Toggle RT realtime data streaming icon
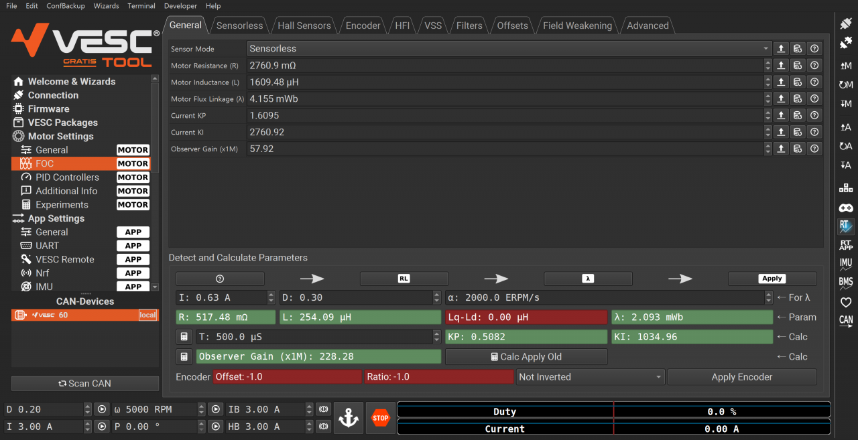 click(846, 226)
